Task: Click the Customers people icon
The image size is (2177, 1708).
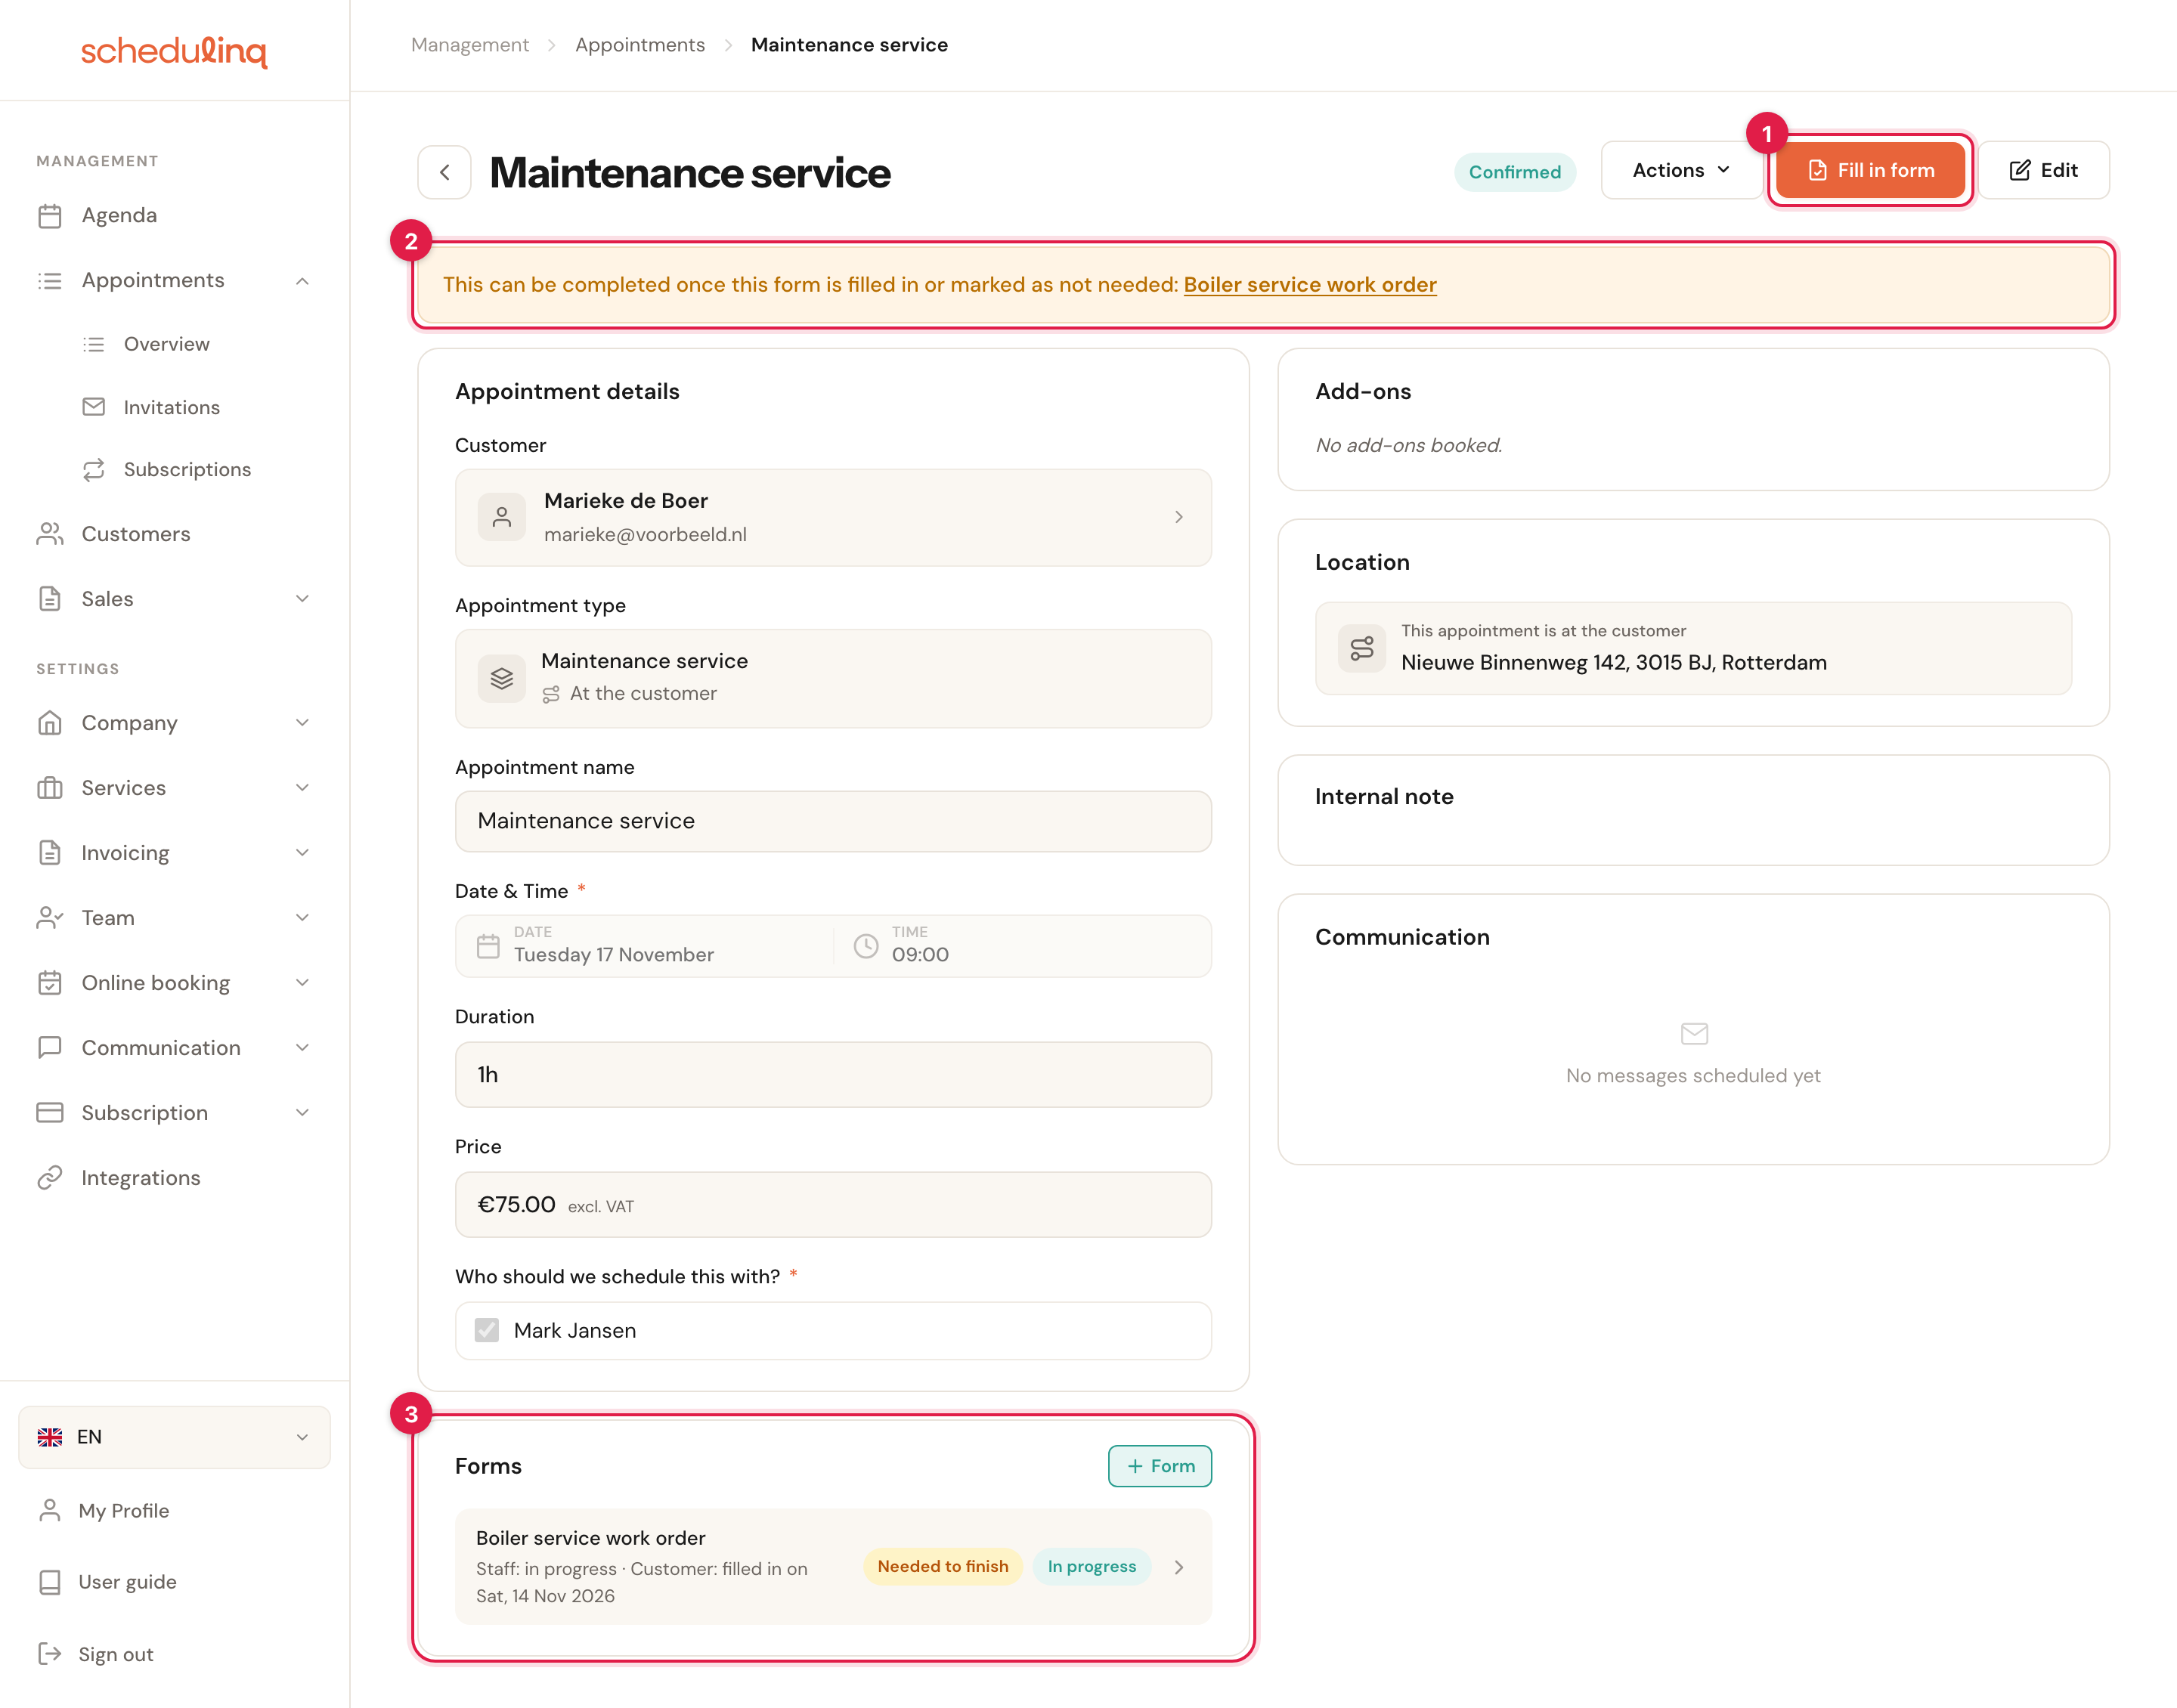Action: (50, 534)
